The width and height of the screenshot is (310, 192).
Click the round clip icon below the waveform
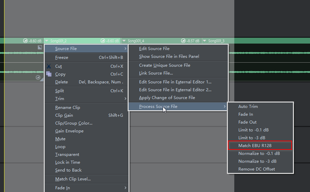(x=38, y=78)
